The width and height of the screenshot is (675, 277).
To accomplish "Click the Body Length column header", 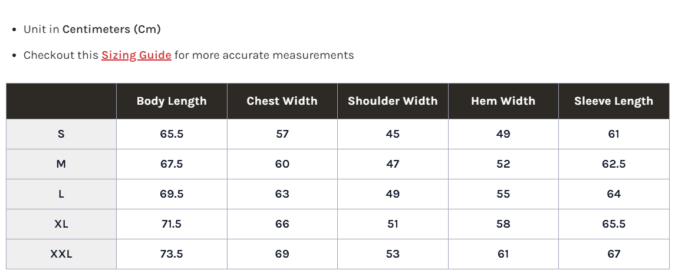I will pyautogui.click(x=172, y=101).
